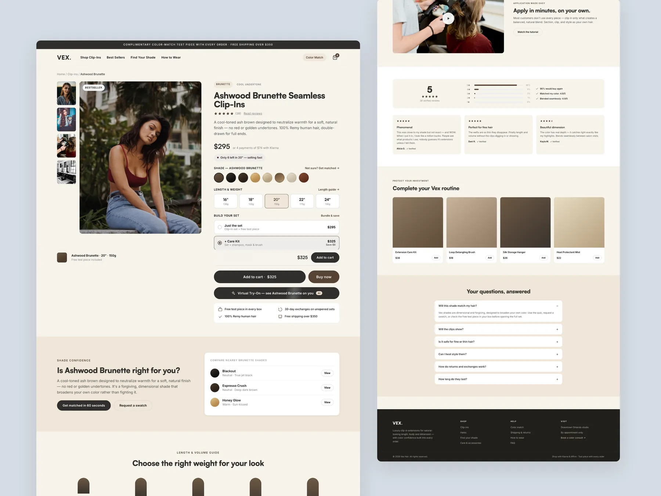Collapse 'Will this shade match my hair?' question

click(557, 306)
